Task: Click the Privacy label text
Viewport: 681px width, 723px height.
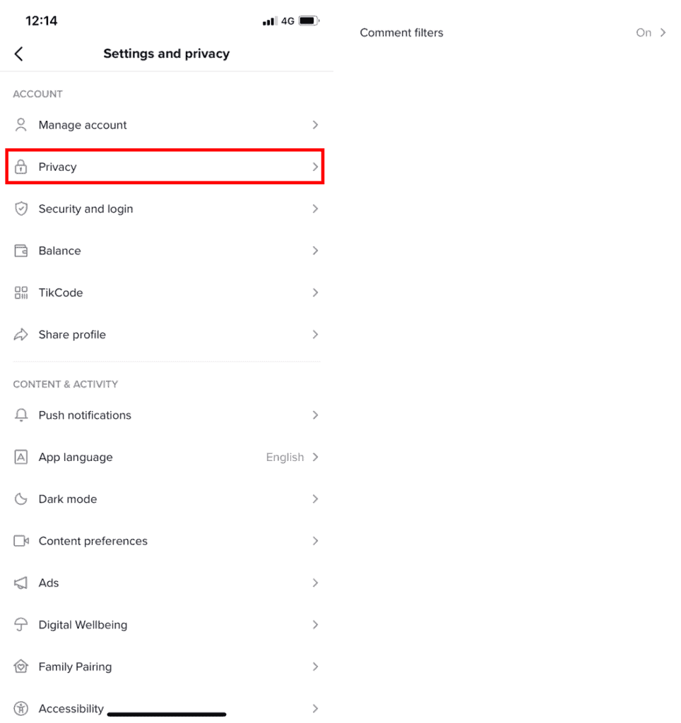Action: pos(57,167)
